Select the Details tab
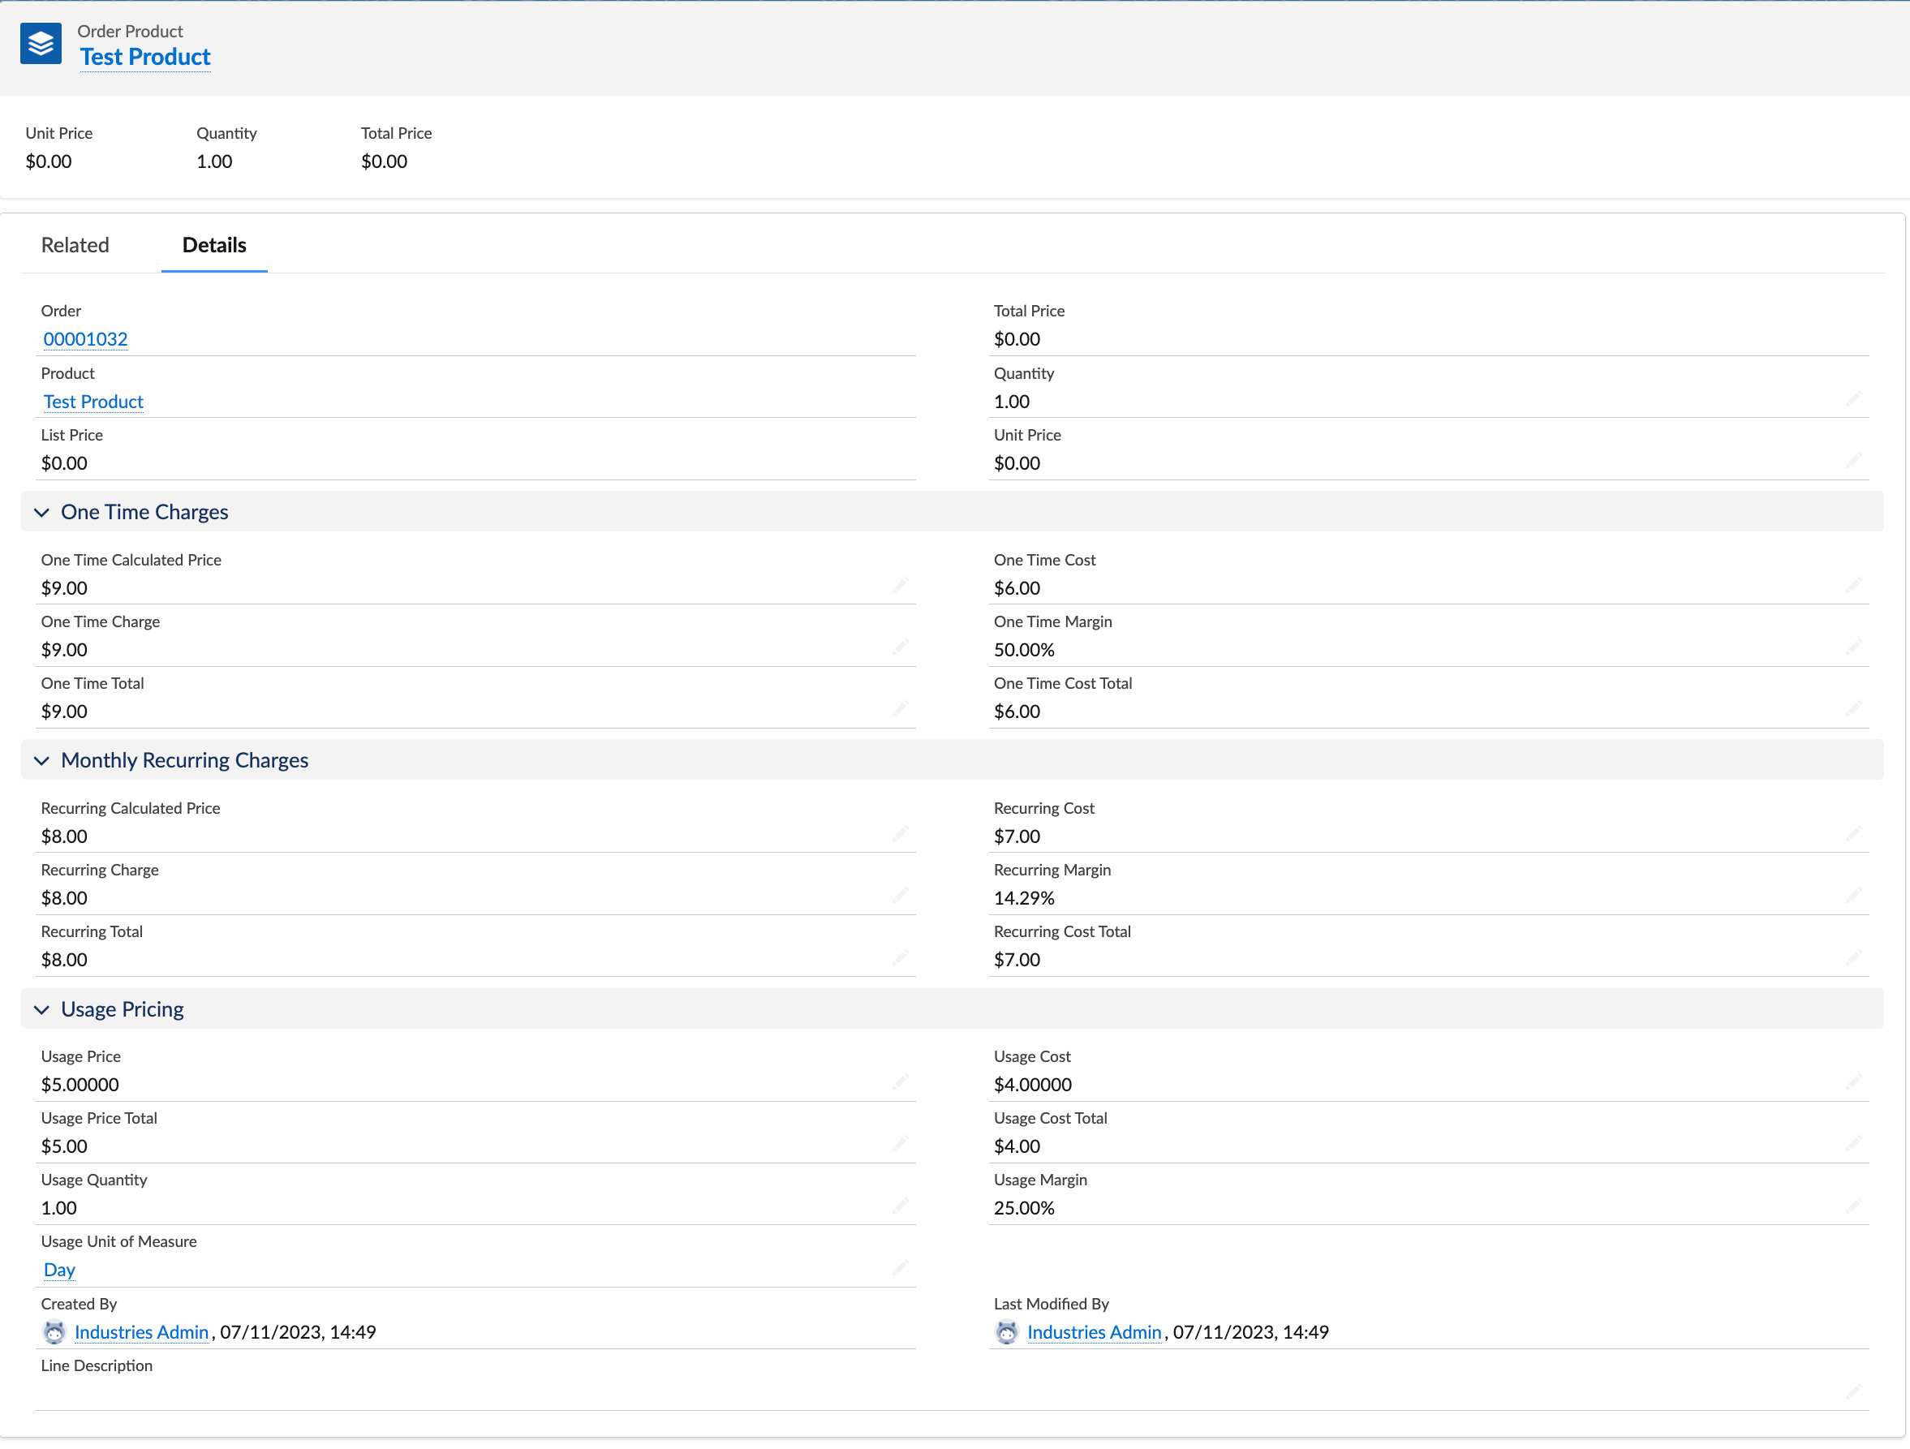Viewport: 1910px width, 1449px height. tap(213, 245)
